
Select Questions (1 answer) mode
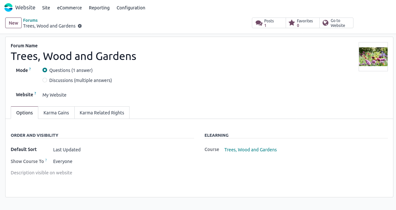tap(45, 70)
